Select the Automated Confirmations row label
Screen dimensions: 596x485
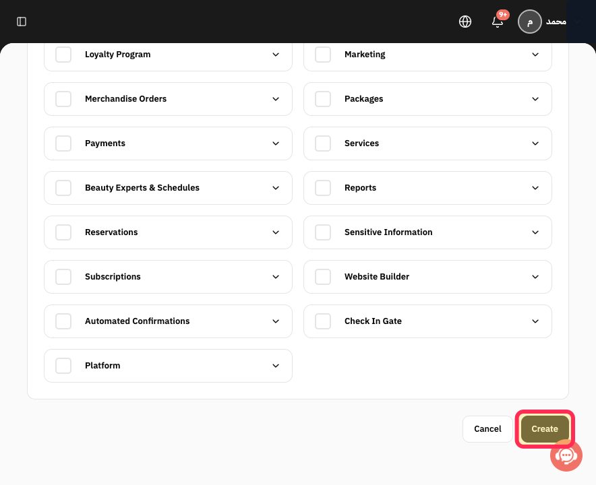138,321
